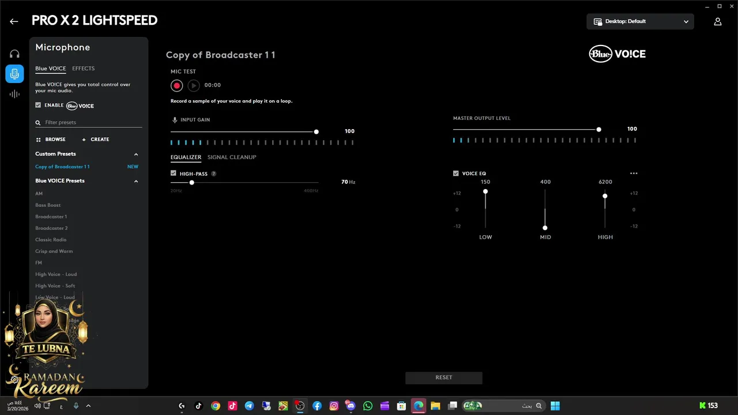
Task: Select the Broadcaster 2 preset
Action: coord(51,228)
